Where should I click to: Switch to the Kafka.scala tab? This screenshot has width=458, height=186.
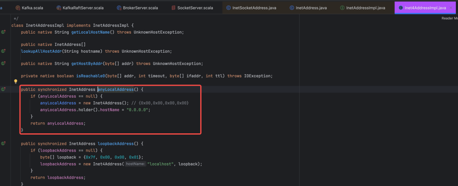(29, 8)
